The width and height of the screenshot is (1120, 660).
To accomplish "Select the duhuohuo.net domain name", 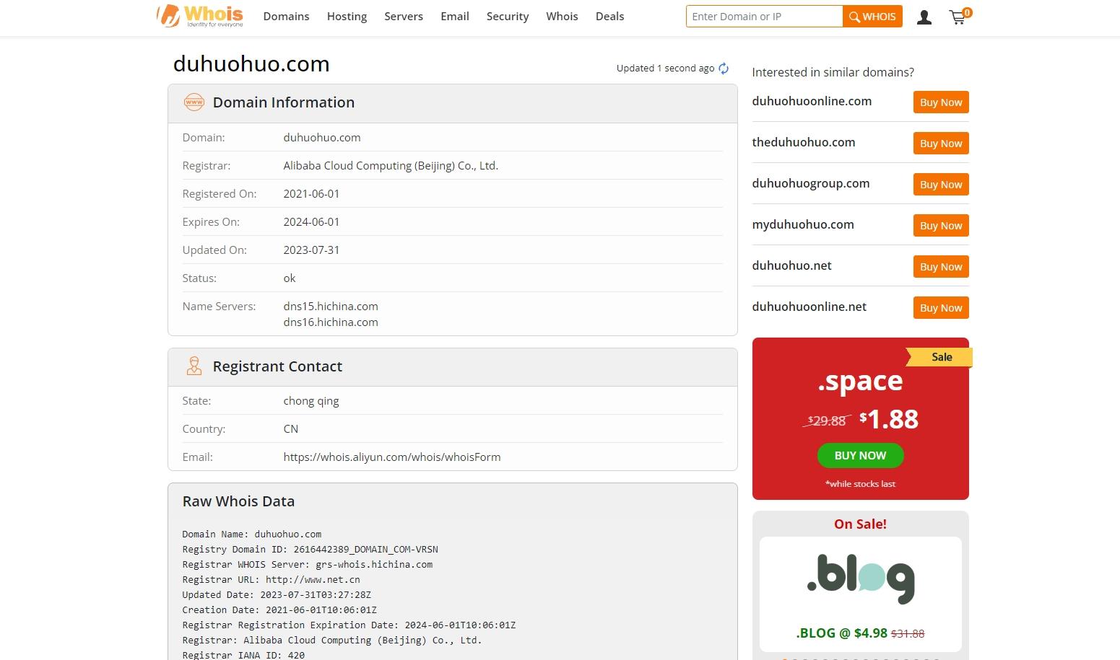I will pyautogui.click(x=791, y=266).
